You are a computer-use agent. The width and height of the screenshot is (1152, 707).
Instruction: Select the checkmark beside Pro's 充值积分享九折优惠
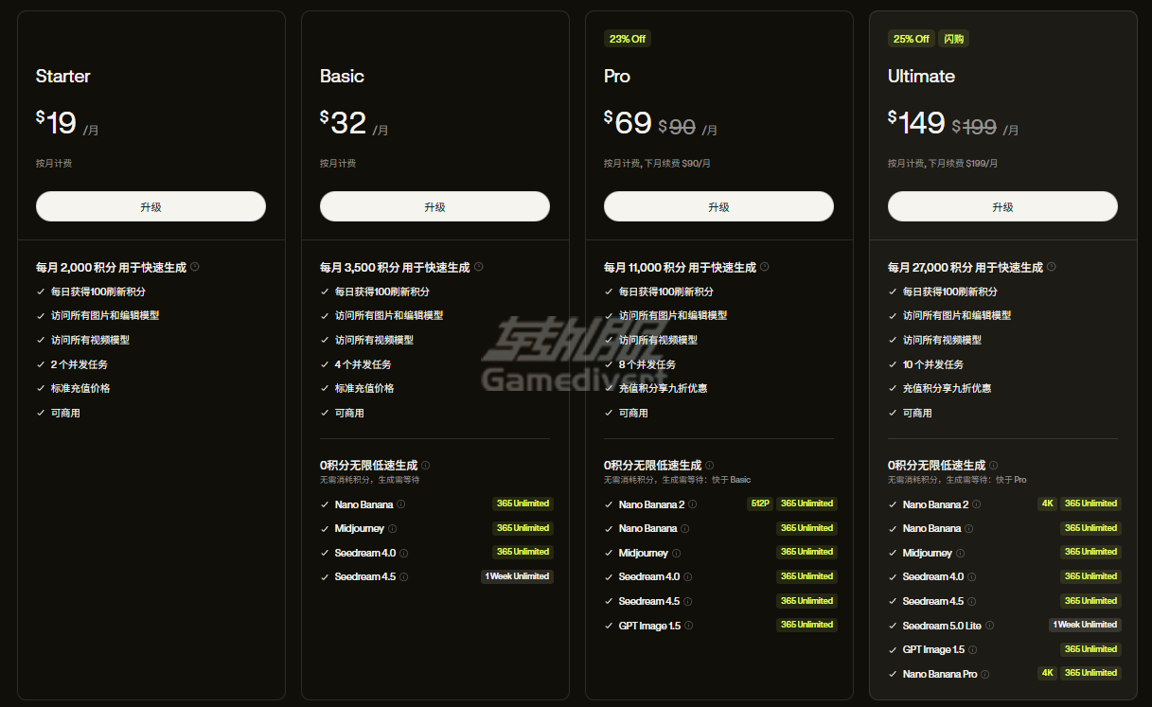(x=609, y=387)
